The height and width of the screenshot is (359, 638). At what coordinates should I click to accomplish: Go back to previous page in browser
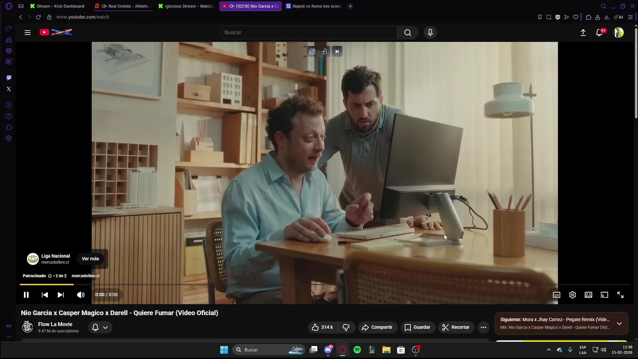pyautogui.click(x=20, y=17)
